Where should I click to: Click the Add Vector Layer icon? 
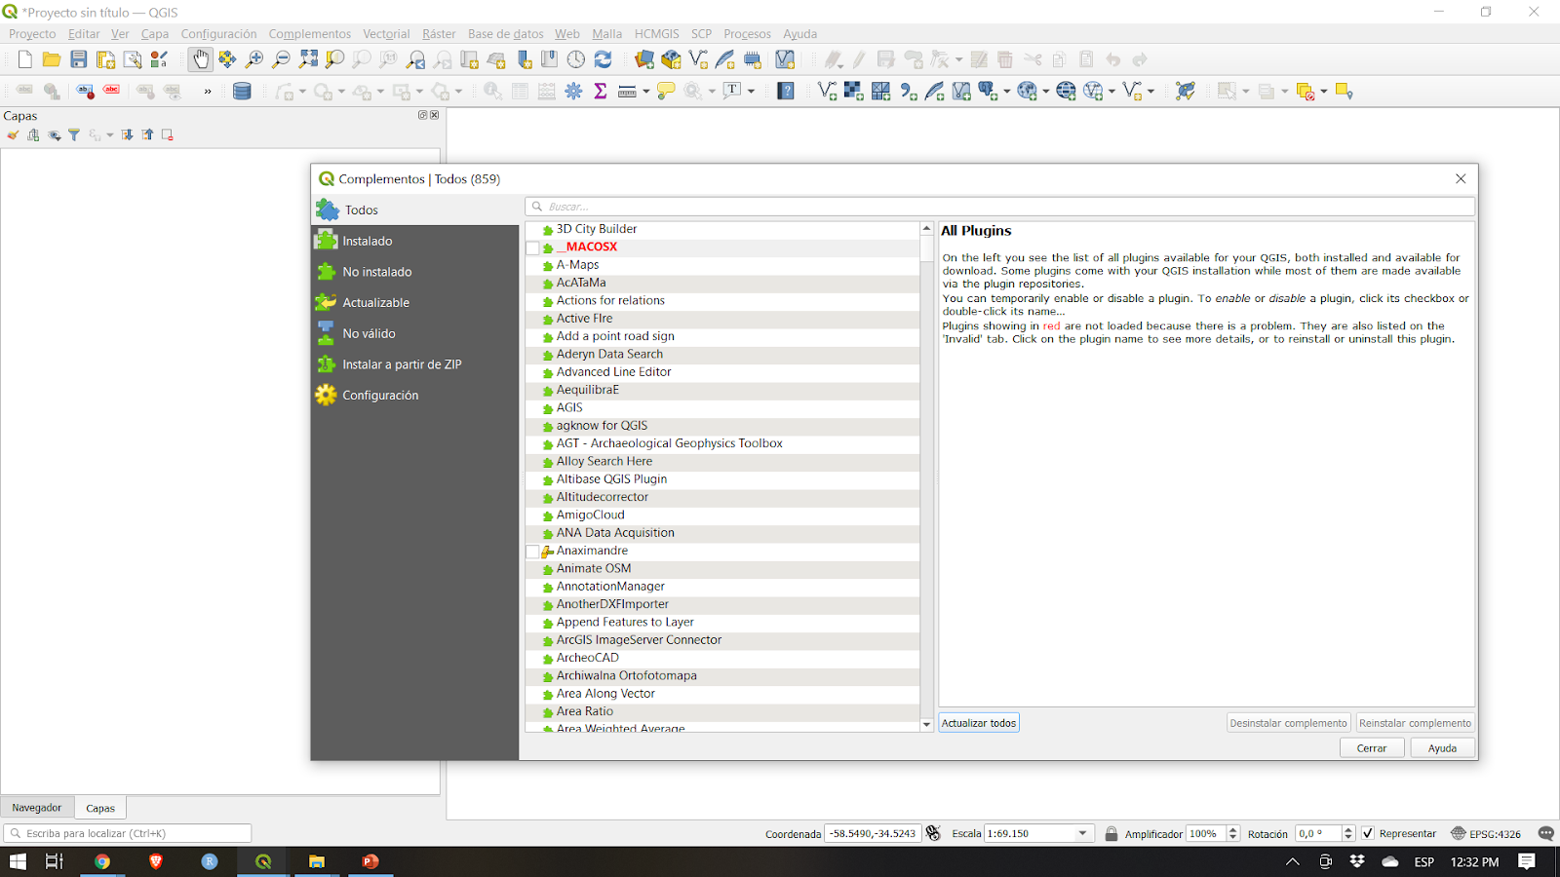click(827, 91)
